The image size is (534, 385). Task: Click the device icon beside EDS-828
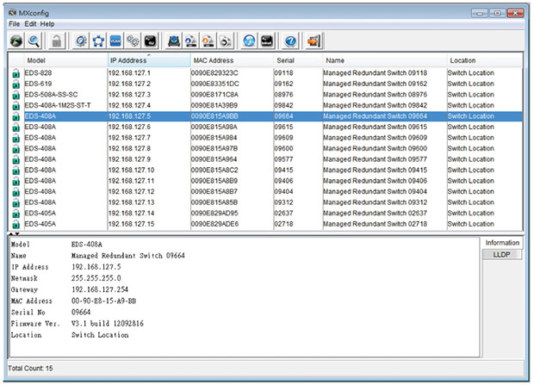(16, 73)
